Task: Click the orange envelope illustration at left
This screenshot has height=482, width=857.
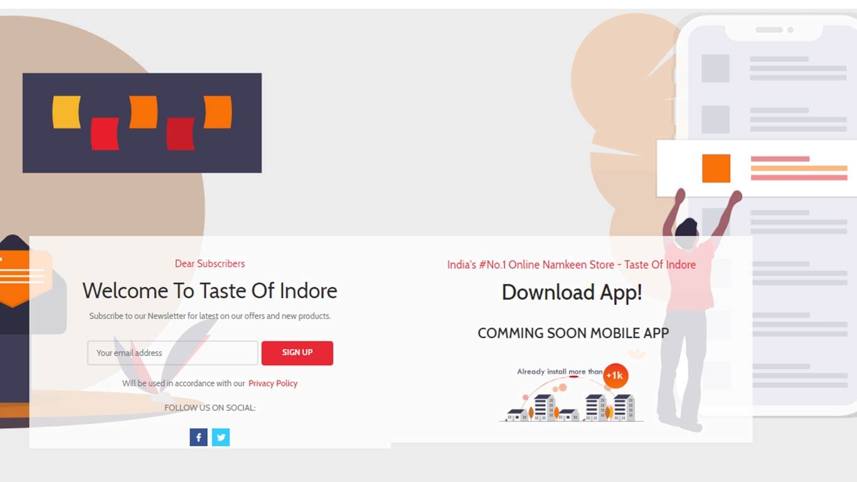Action: coord(23,277)
